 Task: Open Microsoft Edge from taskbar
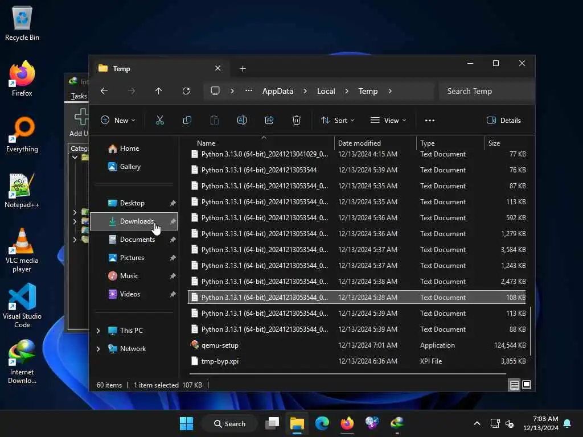coord(322,423)
